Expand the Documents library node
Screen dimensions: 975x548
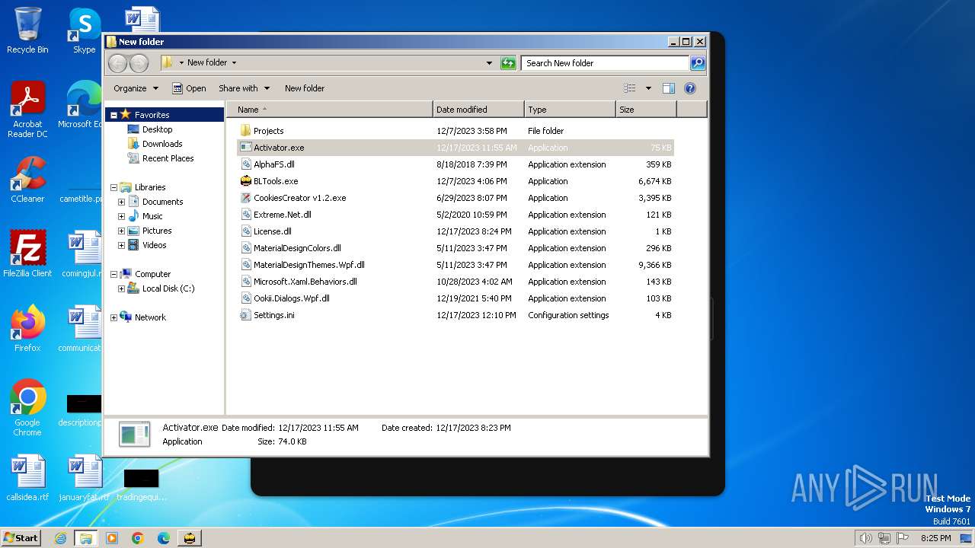point(121,202)
